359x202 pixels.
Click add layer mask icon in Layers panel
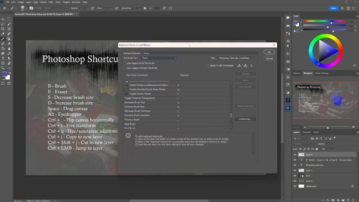tap(333, 200)
